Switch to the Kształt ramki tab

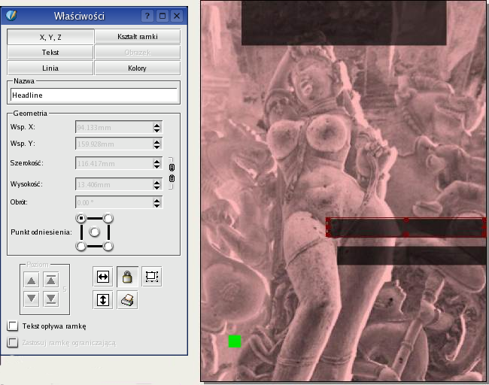(138, 37)
